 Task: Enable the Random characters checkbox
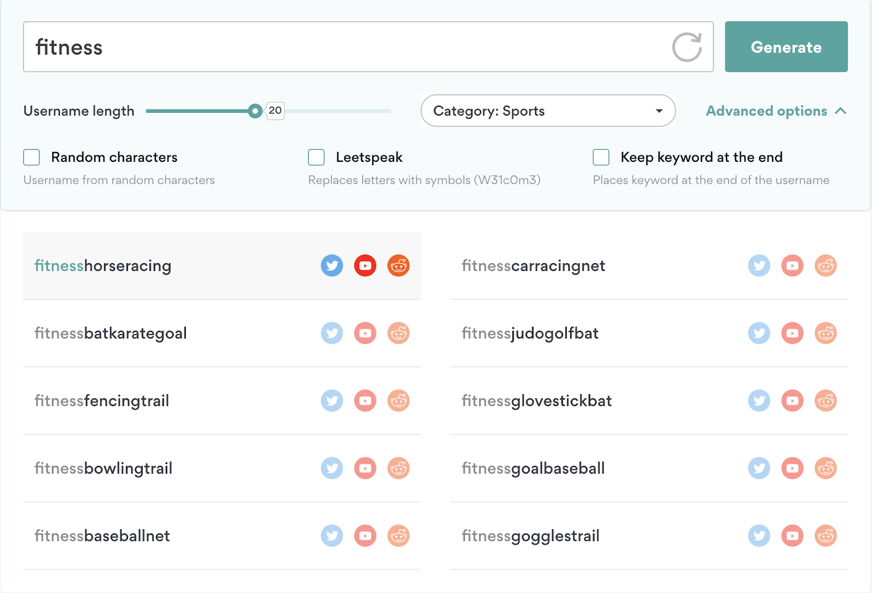[32, 158]
